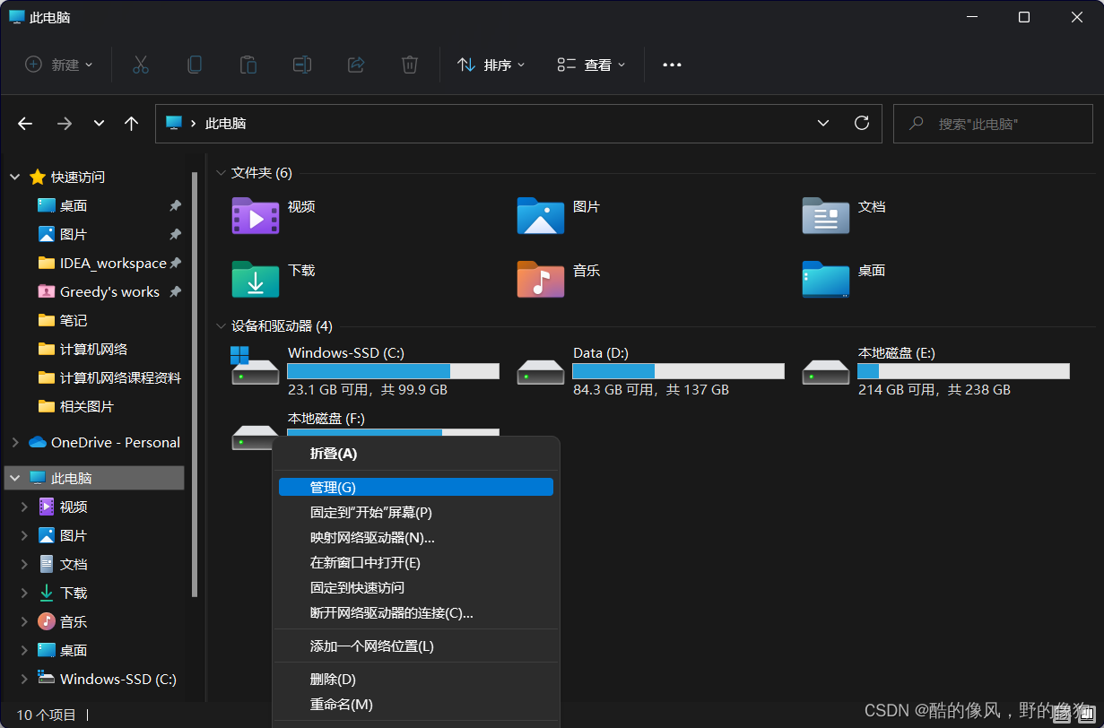Click the address bar path 此电脑

225,124
